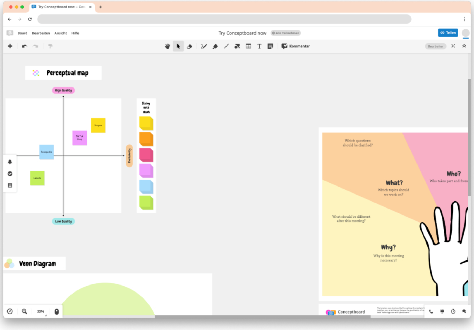Pick the pink-red sticky note from stash
The height and width of the screenshot is (330, 474).
[x=146, y=155]
